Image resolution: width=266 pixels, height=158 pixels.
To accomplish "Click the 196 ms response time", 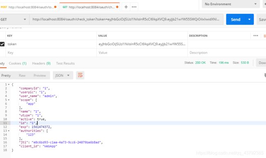I will click(223, 62).
